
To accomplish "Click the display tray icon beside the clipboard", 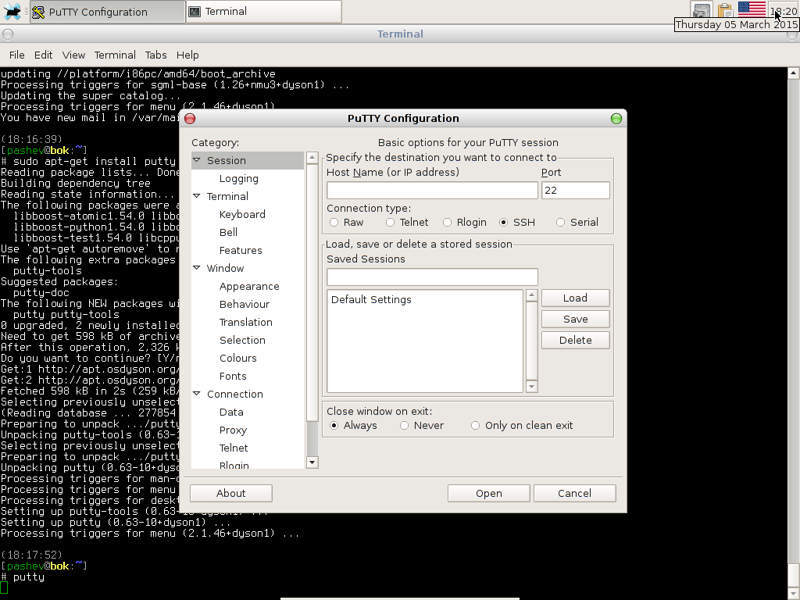I will [702, 10].
